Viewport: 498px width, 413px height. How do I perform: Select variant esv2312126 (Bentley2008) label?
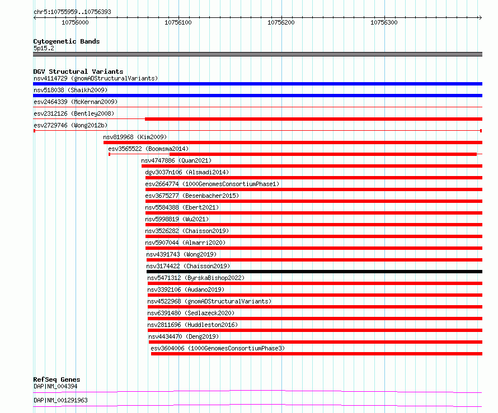pos(74,113)
